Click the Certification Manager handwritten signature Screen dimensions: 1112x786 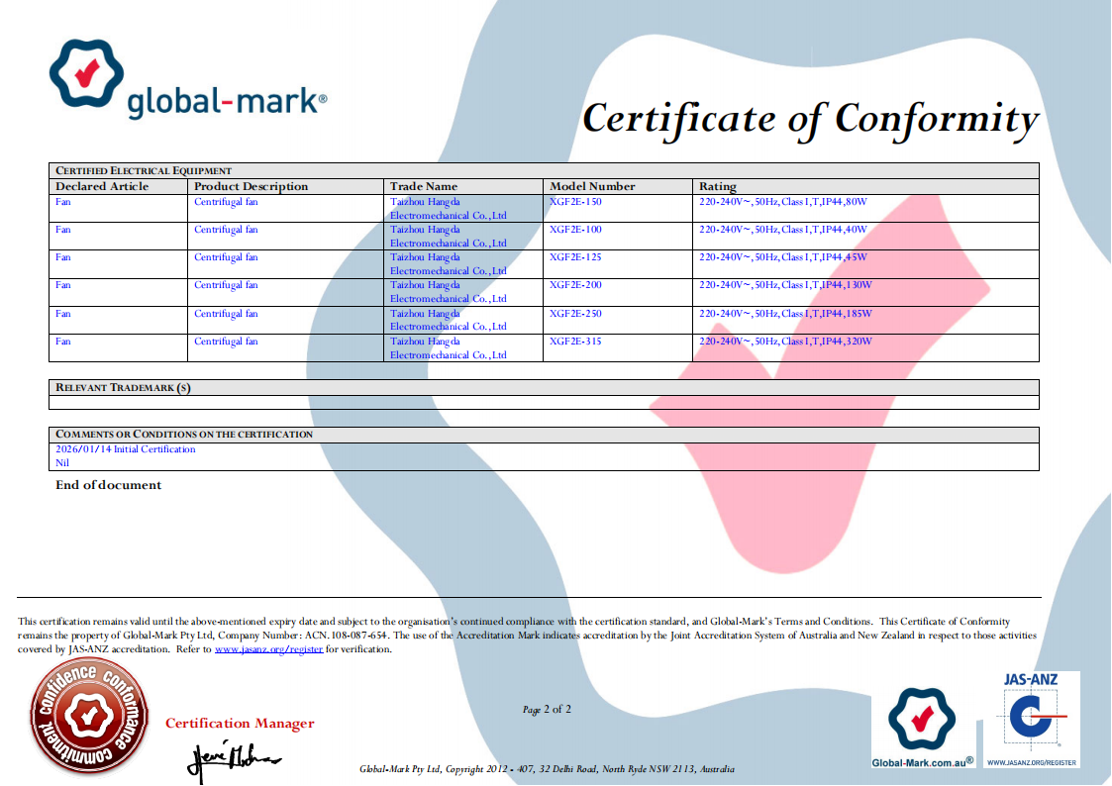pos(233,759)
